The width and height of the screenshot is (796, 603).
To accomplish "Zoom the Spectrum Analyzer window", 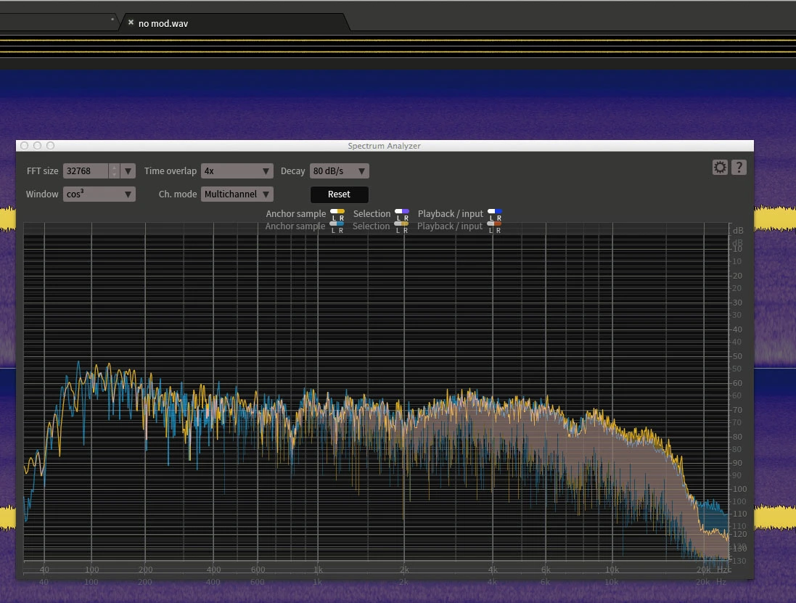I will coord(51,146).
